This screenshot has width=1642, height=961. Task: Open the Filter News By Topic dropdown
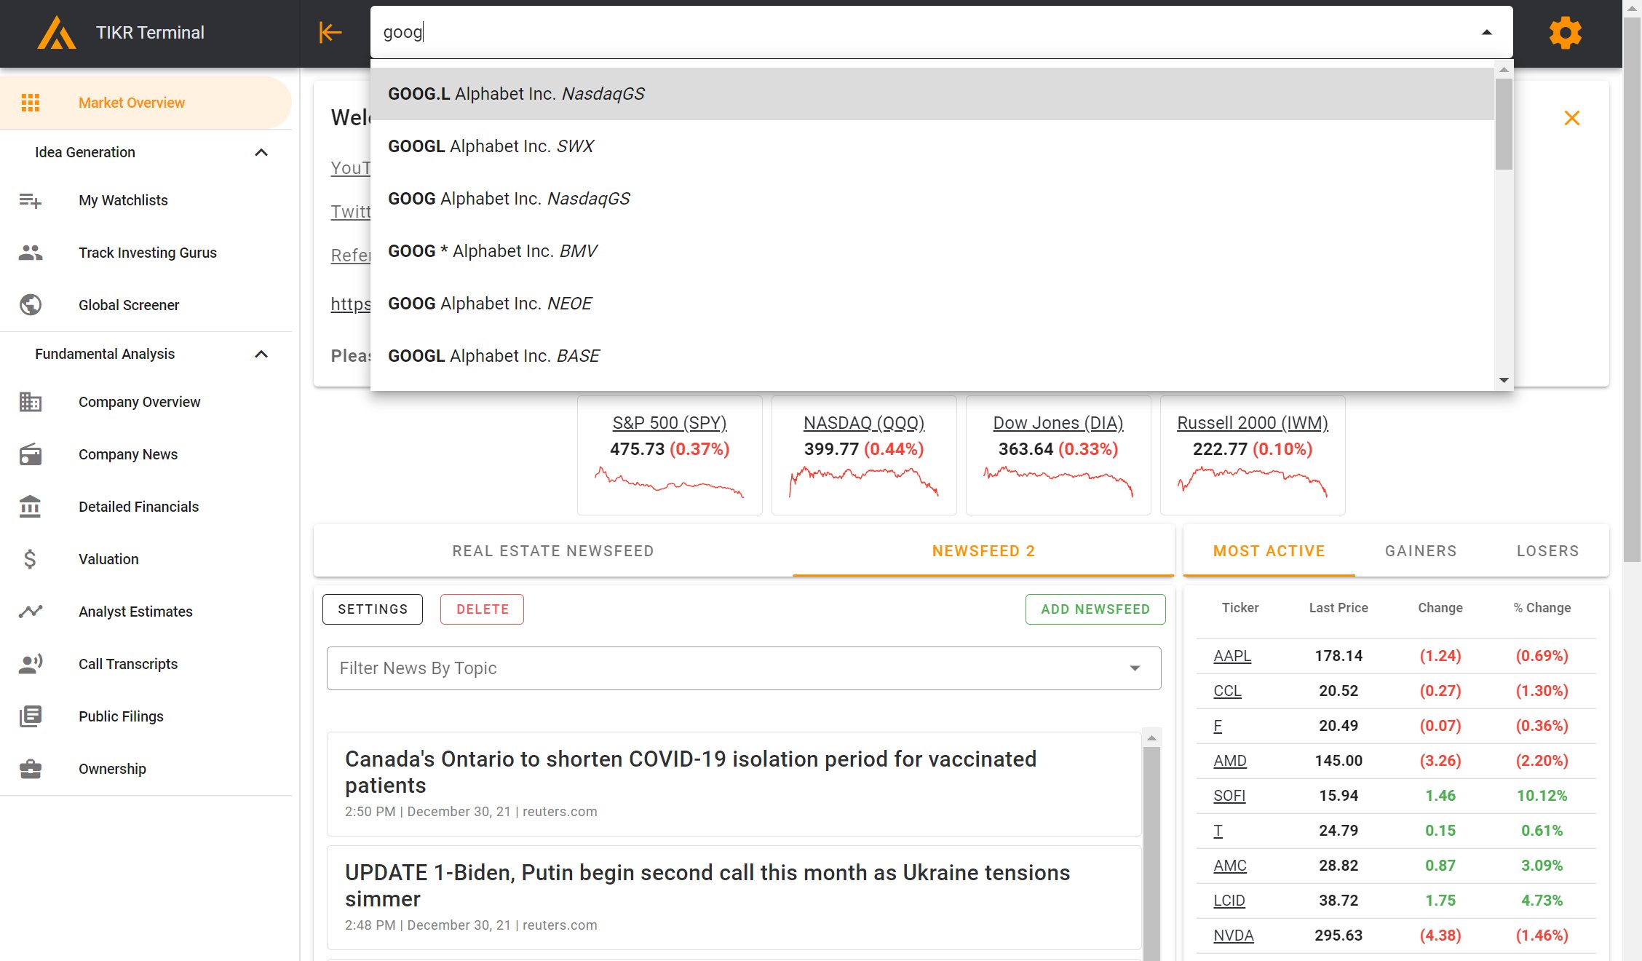click(744, 668)
